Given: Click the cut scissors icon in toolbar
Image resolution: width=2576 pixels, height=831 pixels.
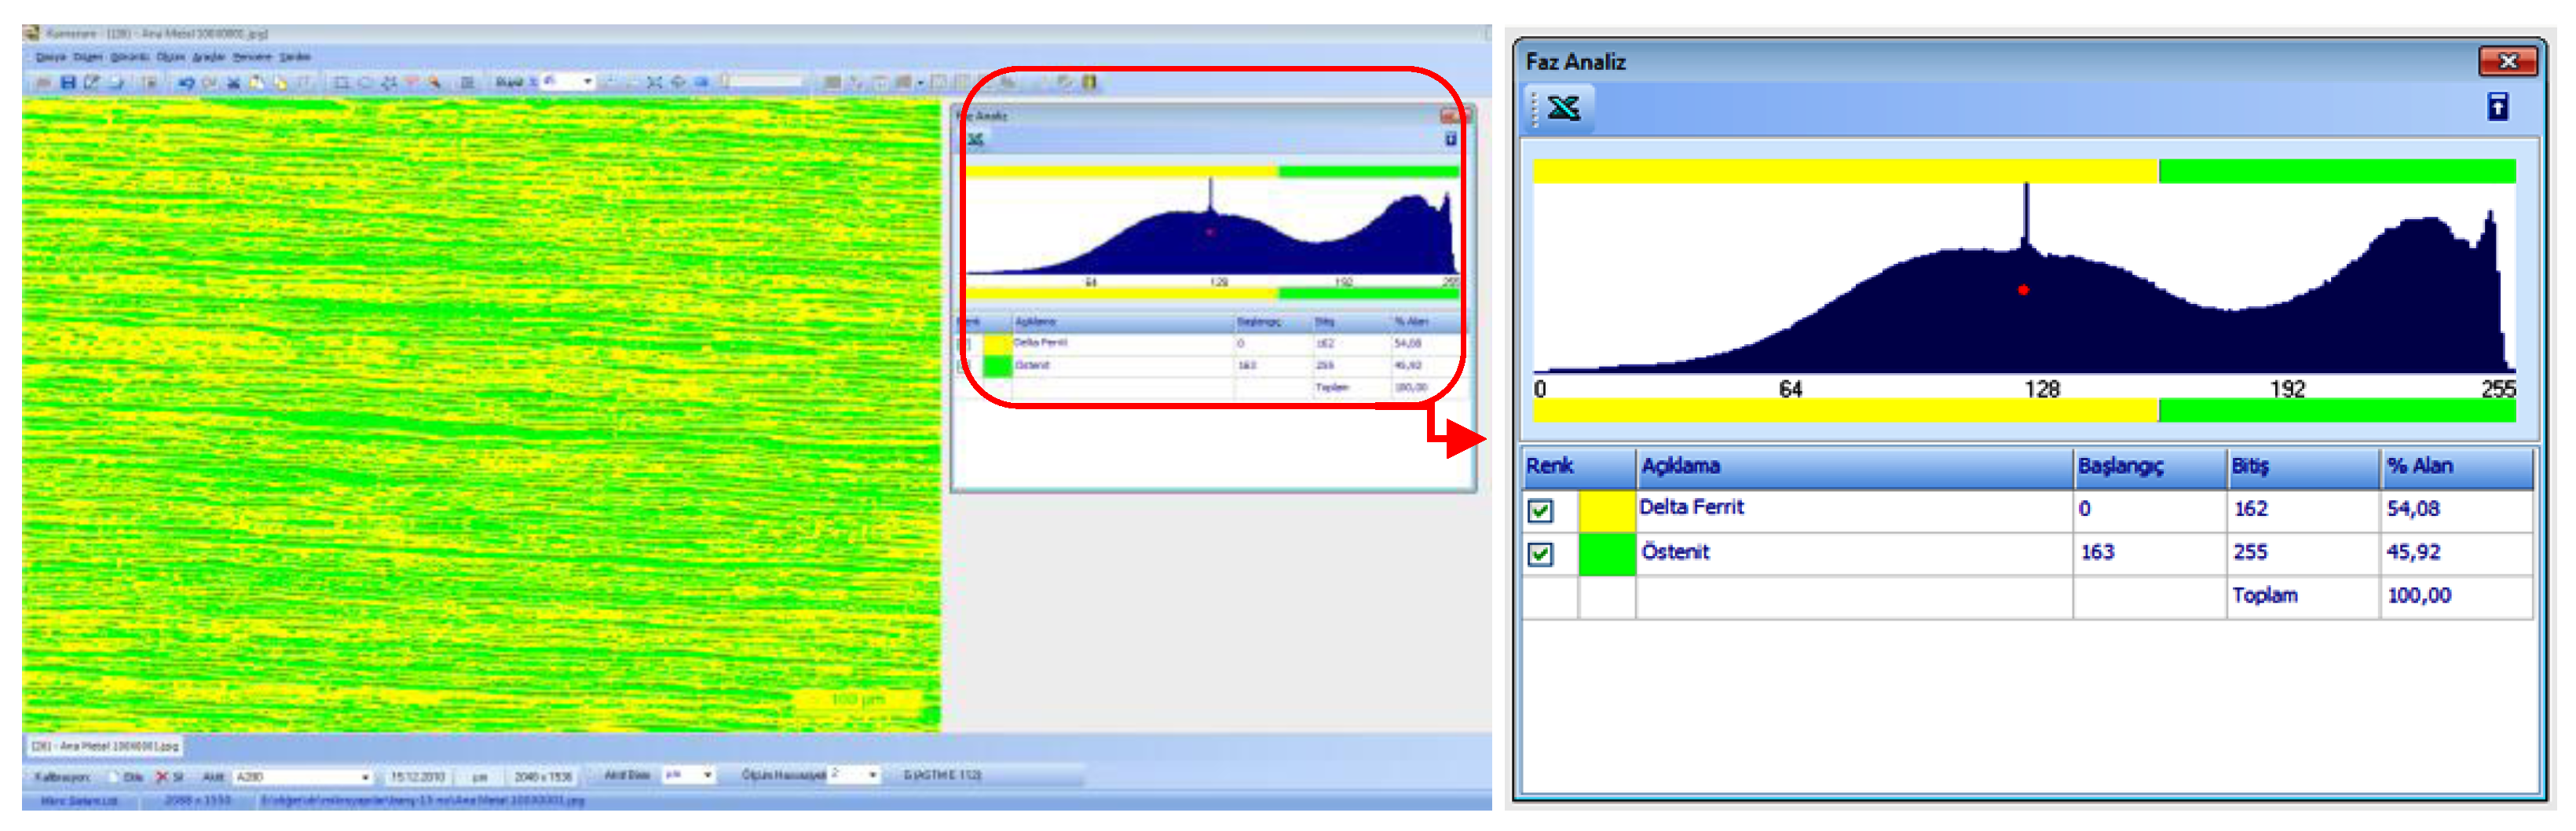Looking at the screenshot, I should tap(233, 82).
